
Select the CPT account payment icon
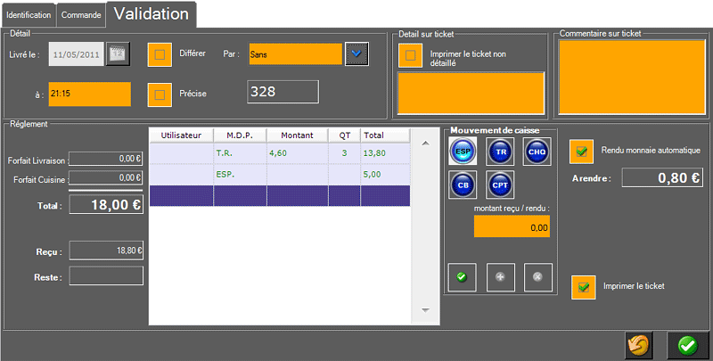click(x=500, y=185)
